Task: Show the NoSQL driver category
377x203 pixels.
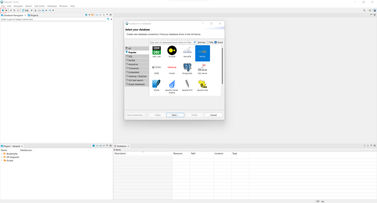Action: [x=132, y=60]
